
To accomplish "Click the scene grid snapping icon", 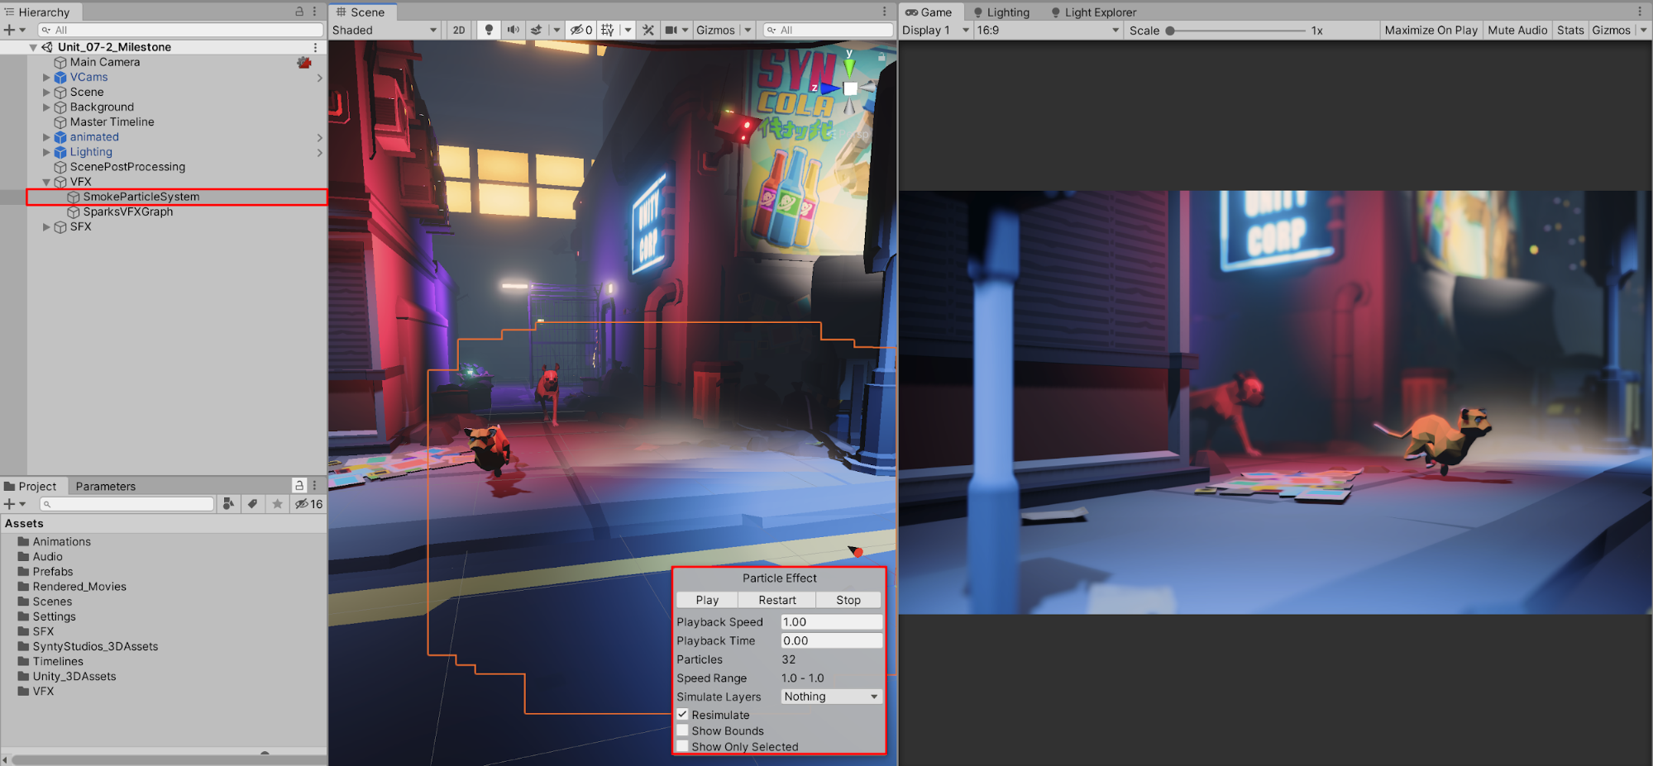I will point(608,30).
